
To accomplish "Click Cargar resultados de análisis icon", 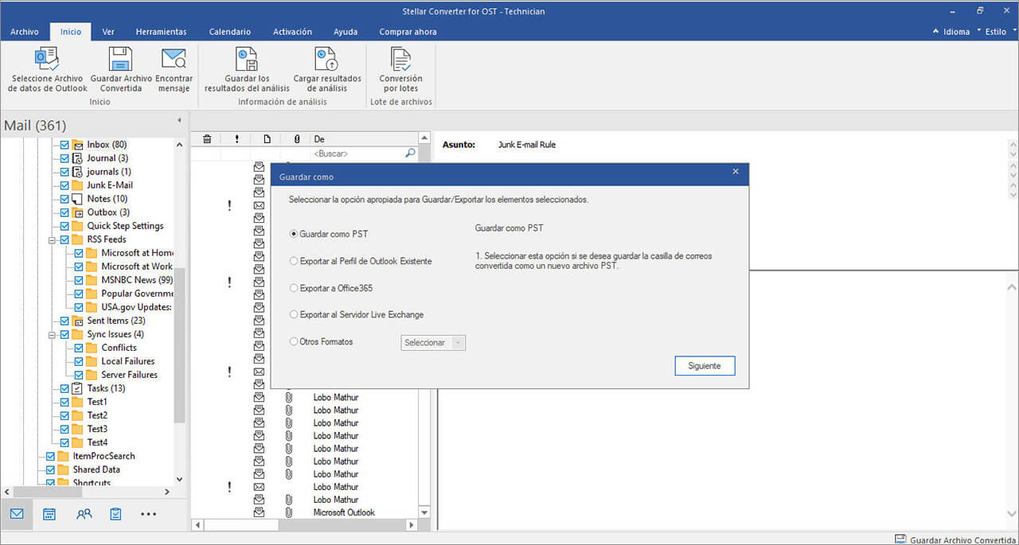I will (x=326, y=60).
